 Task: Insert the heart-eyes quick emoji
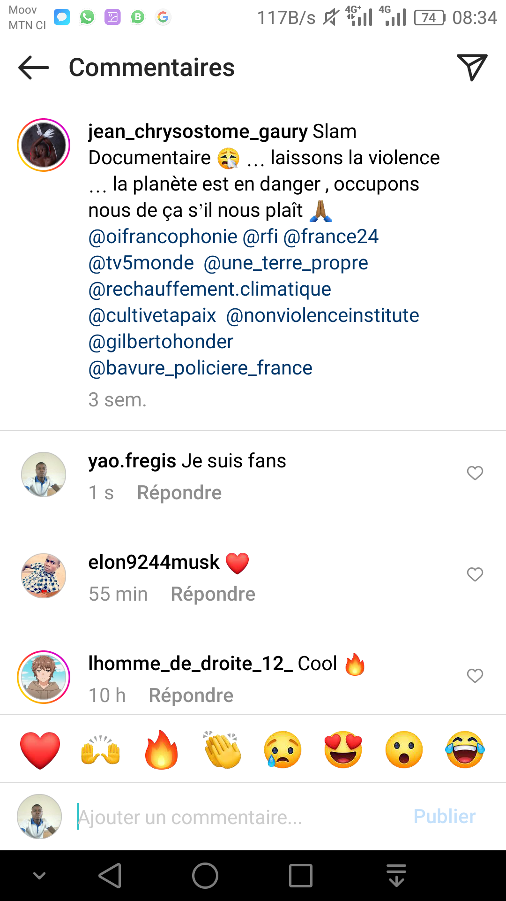(x=343, y=750)
